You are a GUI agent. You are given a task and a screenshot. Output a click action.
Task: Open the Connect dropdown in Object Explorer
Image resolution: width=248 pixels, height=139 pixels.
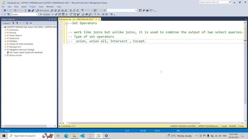(x=6, y=23)
